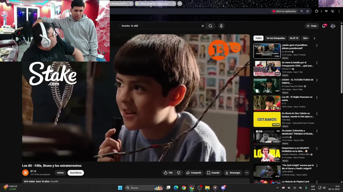
Task: Open options for The Dark Knight escena video
Action: pyautogui.click(x=317, y=166)
